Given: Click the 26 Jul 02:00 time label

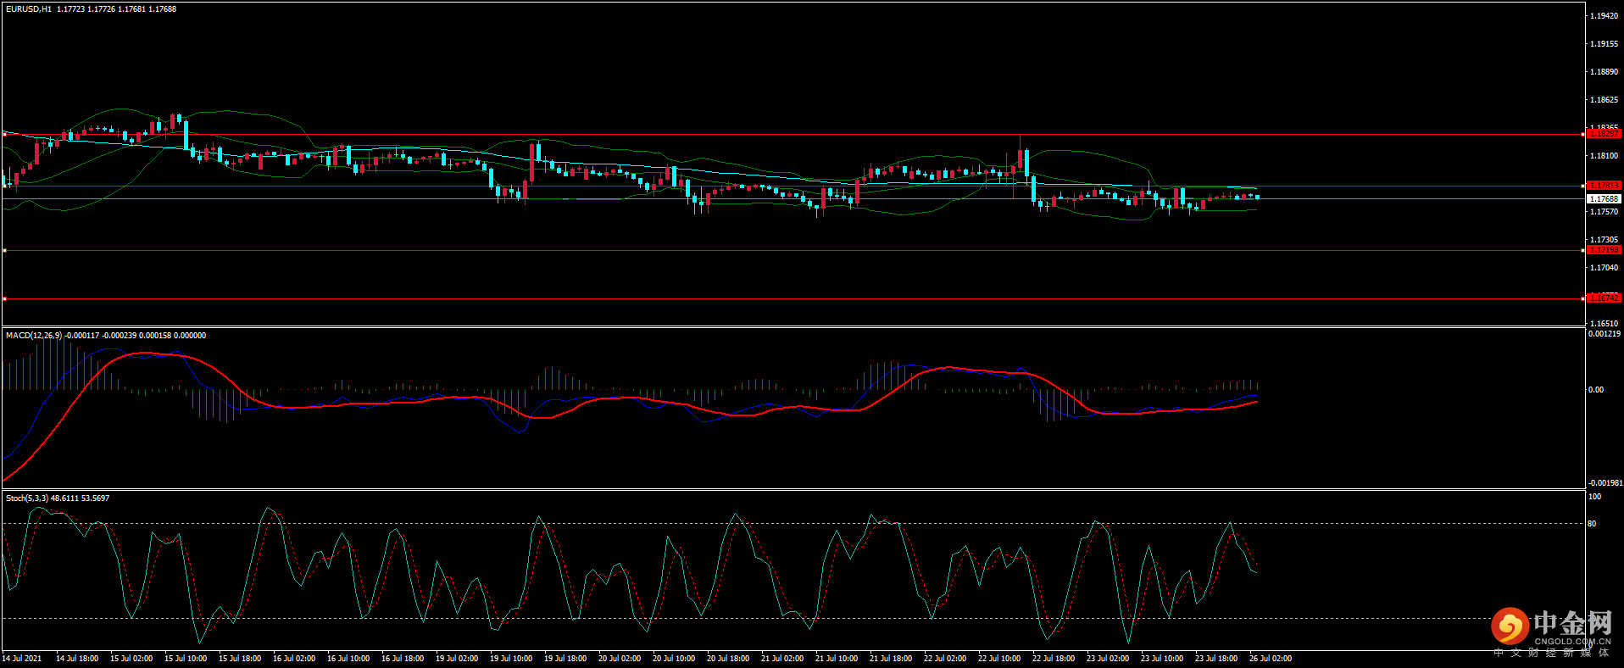Looking at the screenshot, I should click(1271, 659).
